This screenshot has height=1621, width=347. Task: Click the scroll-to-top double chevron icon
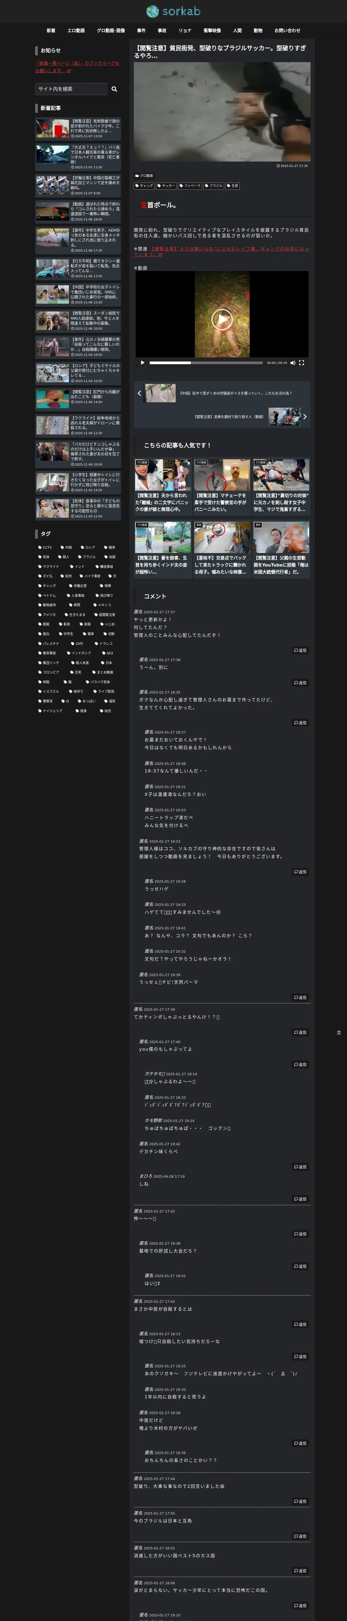[339, 1033]
